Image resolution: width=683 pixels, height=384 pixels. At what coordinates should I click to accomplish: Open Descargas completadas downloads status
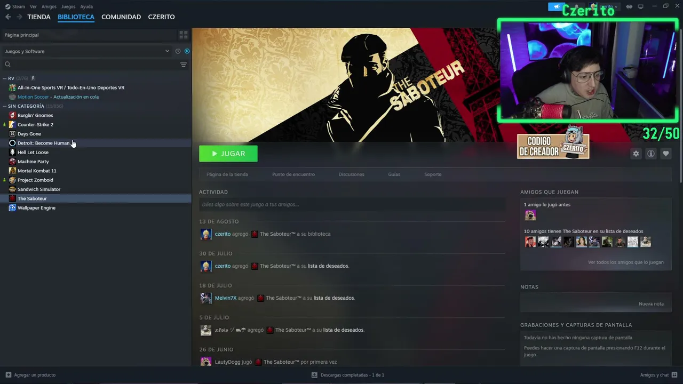coord(348,375)
